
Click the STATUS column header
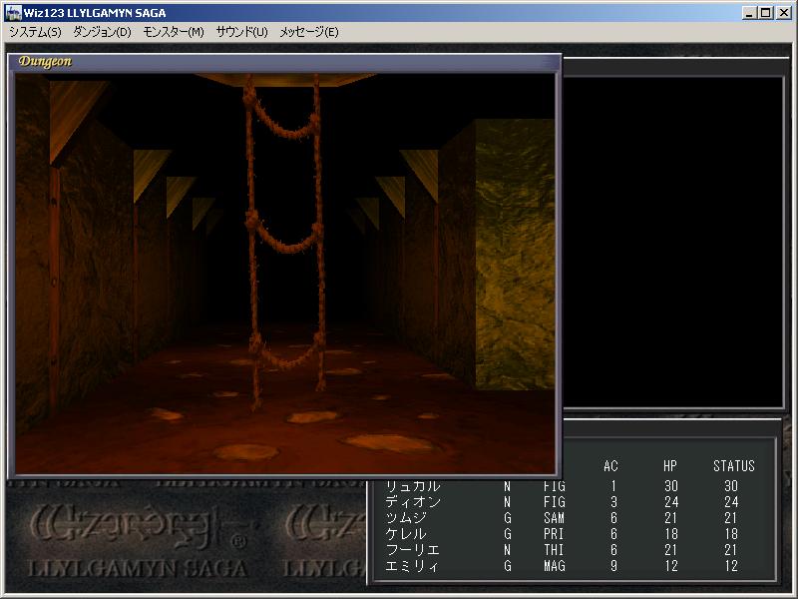pos(733,466)
